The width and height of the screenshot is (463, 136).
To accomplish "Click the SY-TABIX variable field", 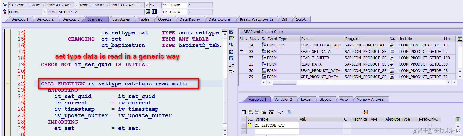I will click(x=174, y=12).
